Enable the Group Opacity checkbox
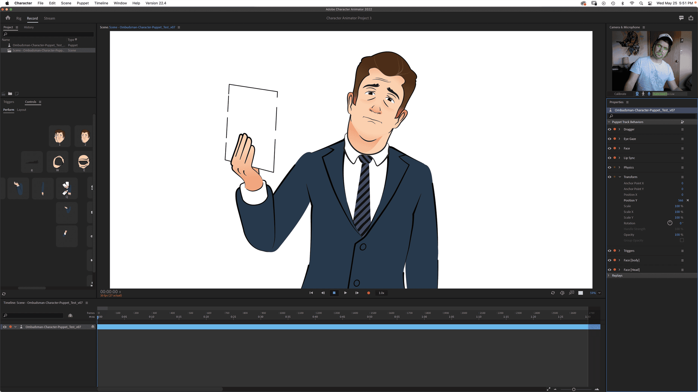Viewport: 698px width, 392px height. pyautogui.click(x=682, y=240)
